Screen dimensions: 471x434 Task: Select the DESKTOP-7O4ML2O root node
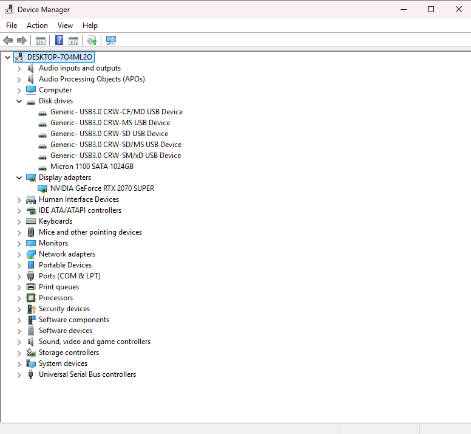59,57
